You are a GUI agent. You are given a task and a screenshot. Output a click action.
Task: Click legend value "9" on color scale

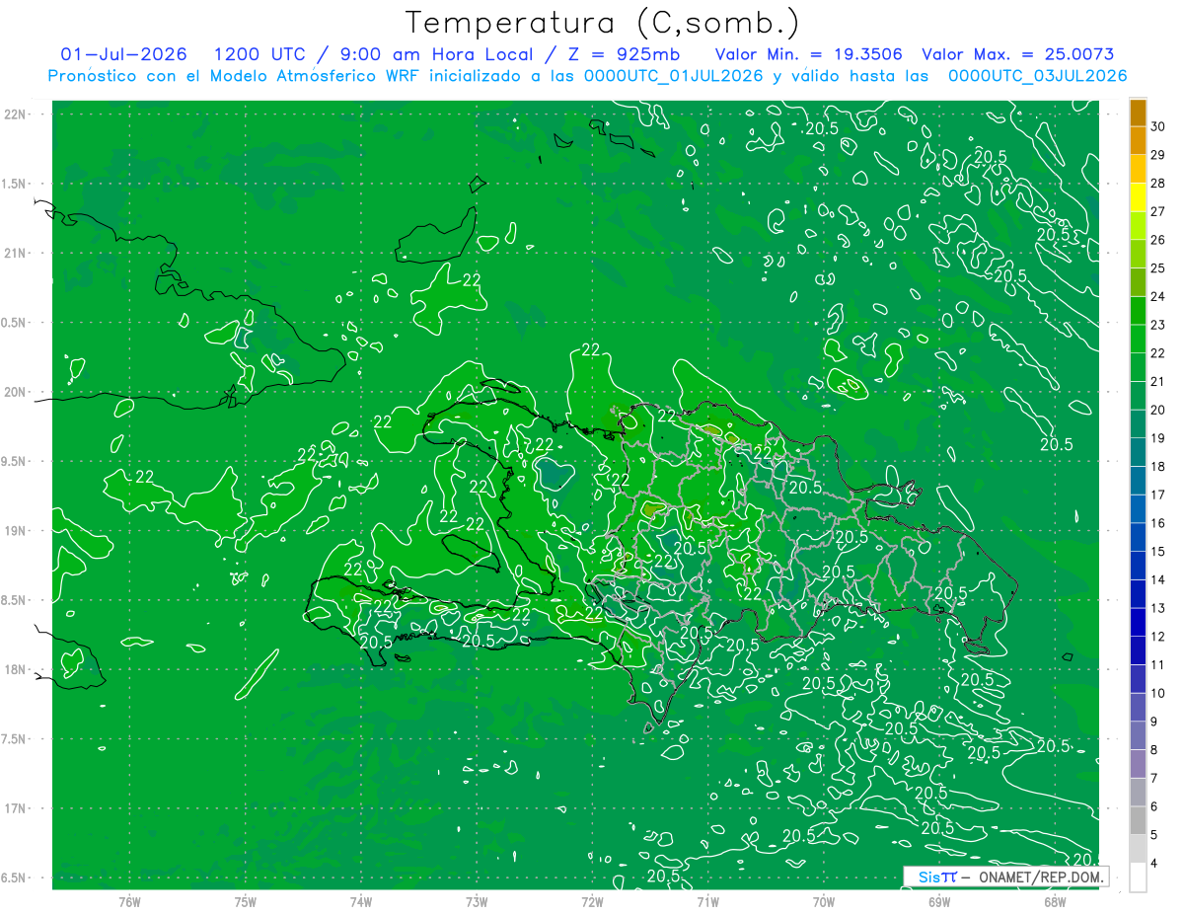[1154, 722]
